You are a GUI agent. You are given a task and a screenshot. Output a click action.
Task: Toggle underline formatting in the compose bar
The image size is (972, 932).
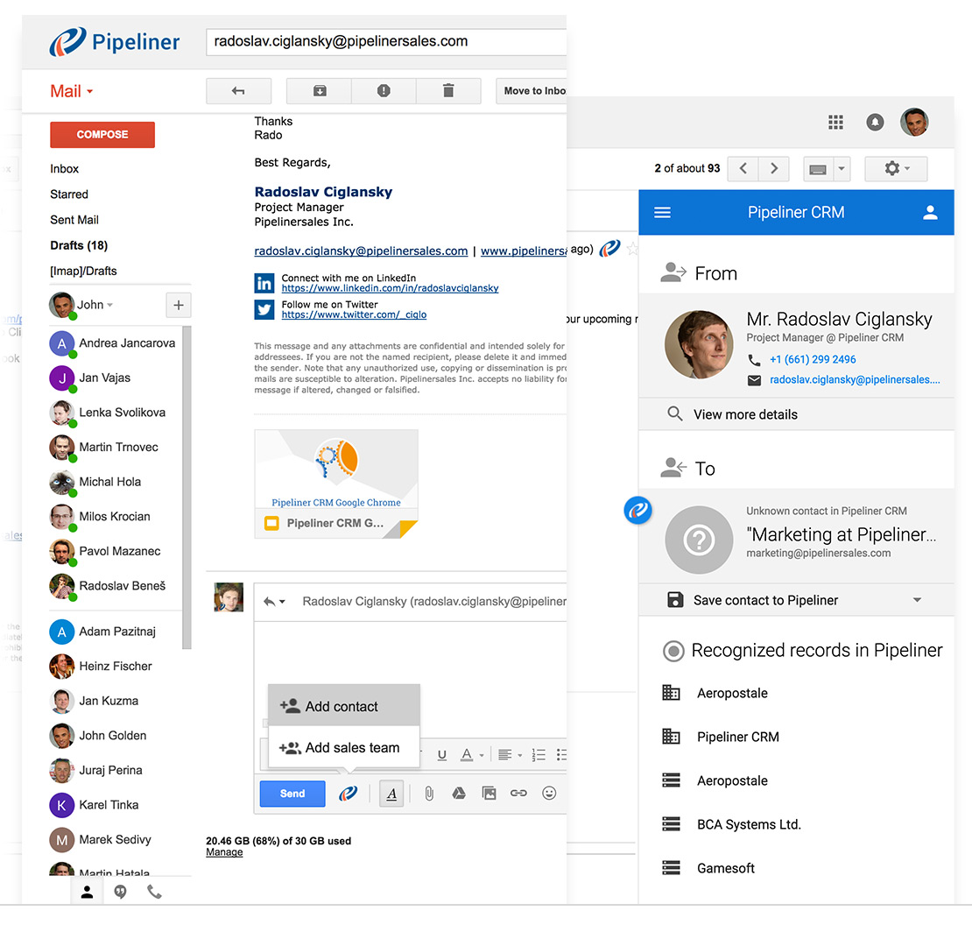pyautogui.click(x=441, y=754)
